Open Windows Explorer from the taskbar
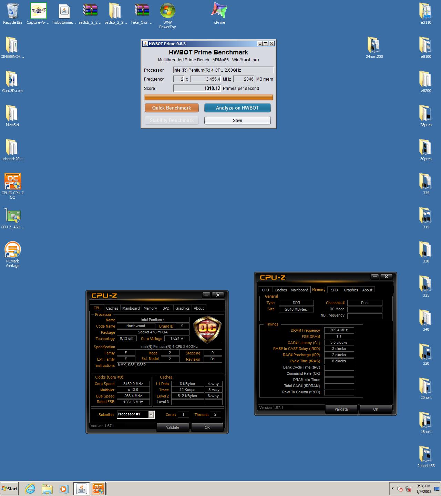Screen dimensions: 441x496 (x=47, y=488)
